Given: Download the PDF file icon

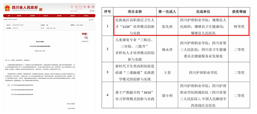Looking at the screenshot, I should click(85, 36).
